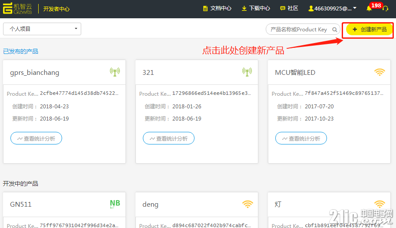
Task: Select creation date 2017-07-20
Action: tap(319, 107)
